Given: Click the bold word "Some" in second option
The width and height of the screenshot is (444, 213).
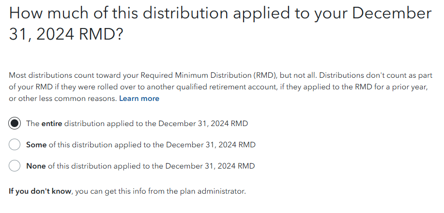Looking at the screenshot, I should click(36, 144).
